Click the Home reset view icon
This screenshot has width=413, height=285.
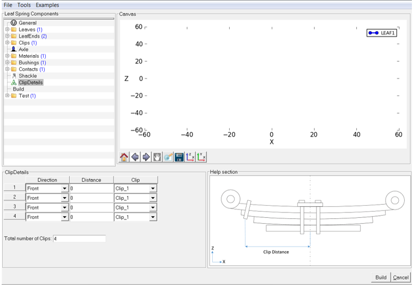pos(124,157)
